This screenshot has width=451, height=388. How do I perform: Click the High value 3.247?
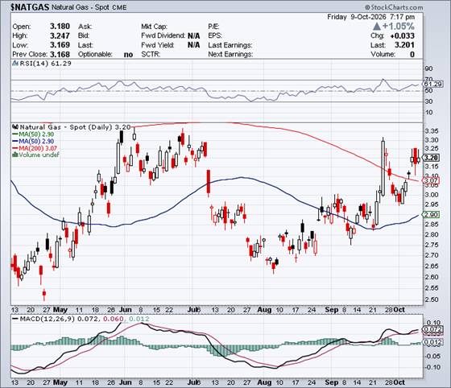[60, 35]
